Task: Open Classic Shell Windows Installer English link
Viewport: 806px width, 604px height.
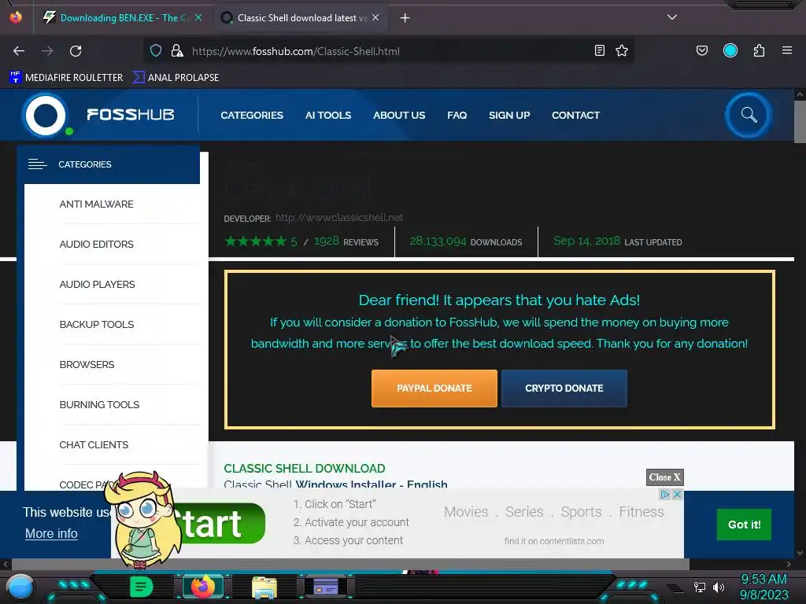Action: pyautogui.click(x=335, y=484)
